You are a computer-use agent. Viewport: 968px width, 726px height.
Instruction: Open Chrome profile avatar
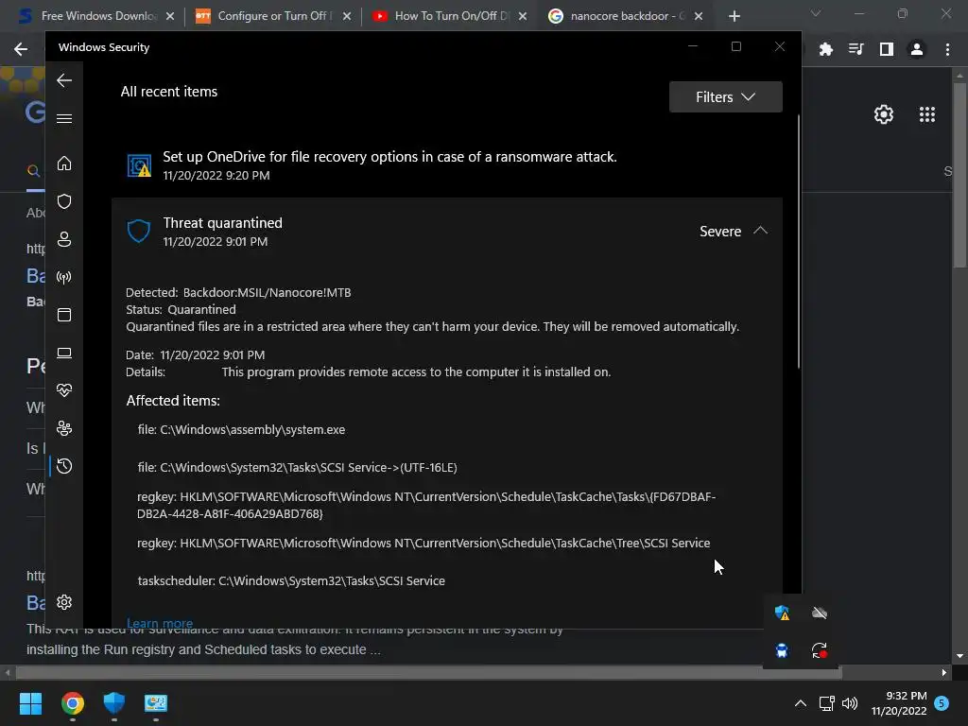(917, 49)
